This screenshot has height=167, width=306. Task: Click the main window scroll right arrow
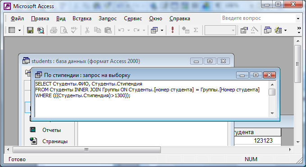click(290, 149)
